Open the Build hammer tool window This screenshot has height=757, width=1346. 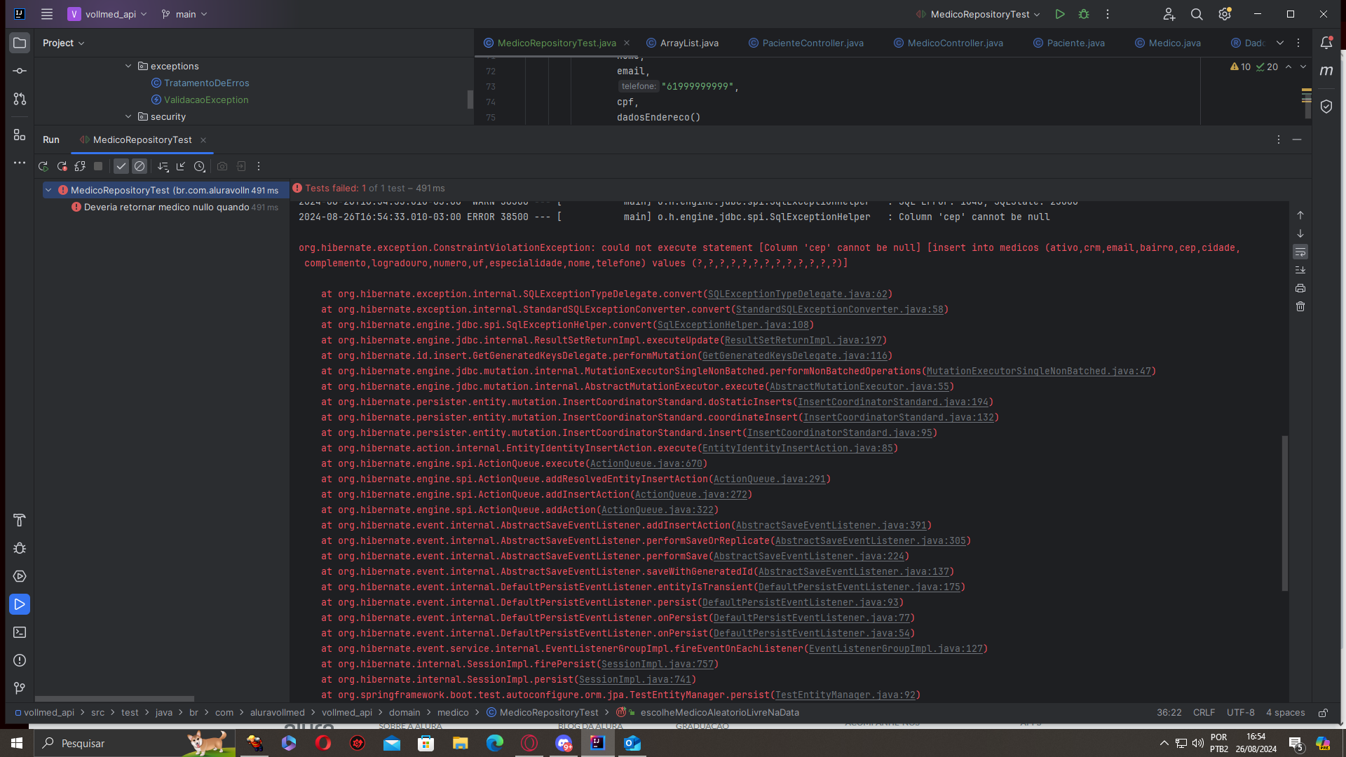coord(20,520)
